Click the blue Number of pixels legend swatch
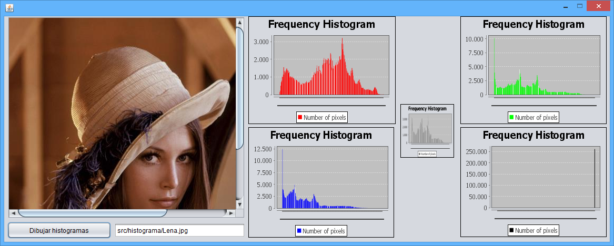This screenshot has width=614, height=246. pos(299,231)
